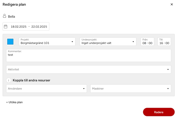The height and width of the screenshot is (119, 176).
Task: Click the Redigera plan title
Action: coord(14,5)
